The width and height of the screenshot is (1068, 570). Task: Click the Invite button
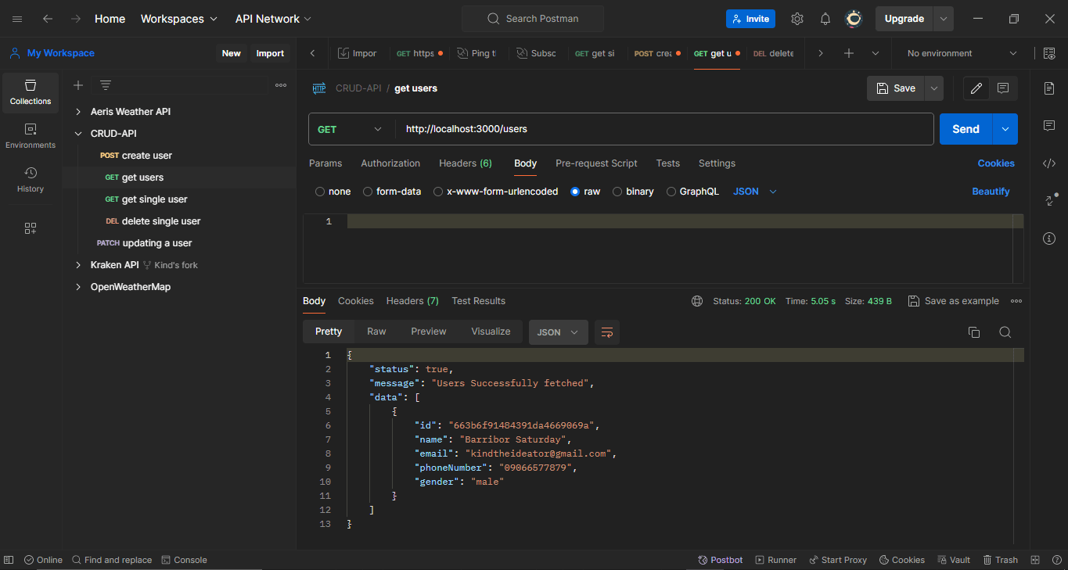(750, 19)
